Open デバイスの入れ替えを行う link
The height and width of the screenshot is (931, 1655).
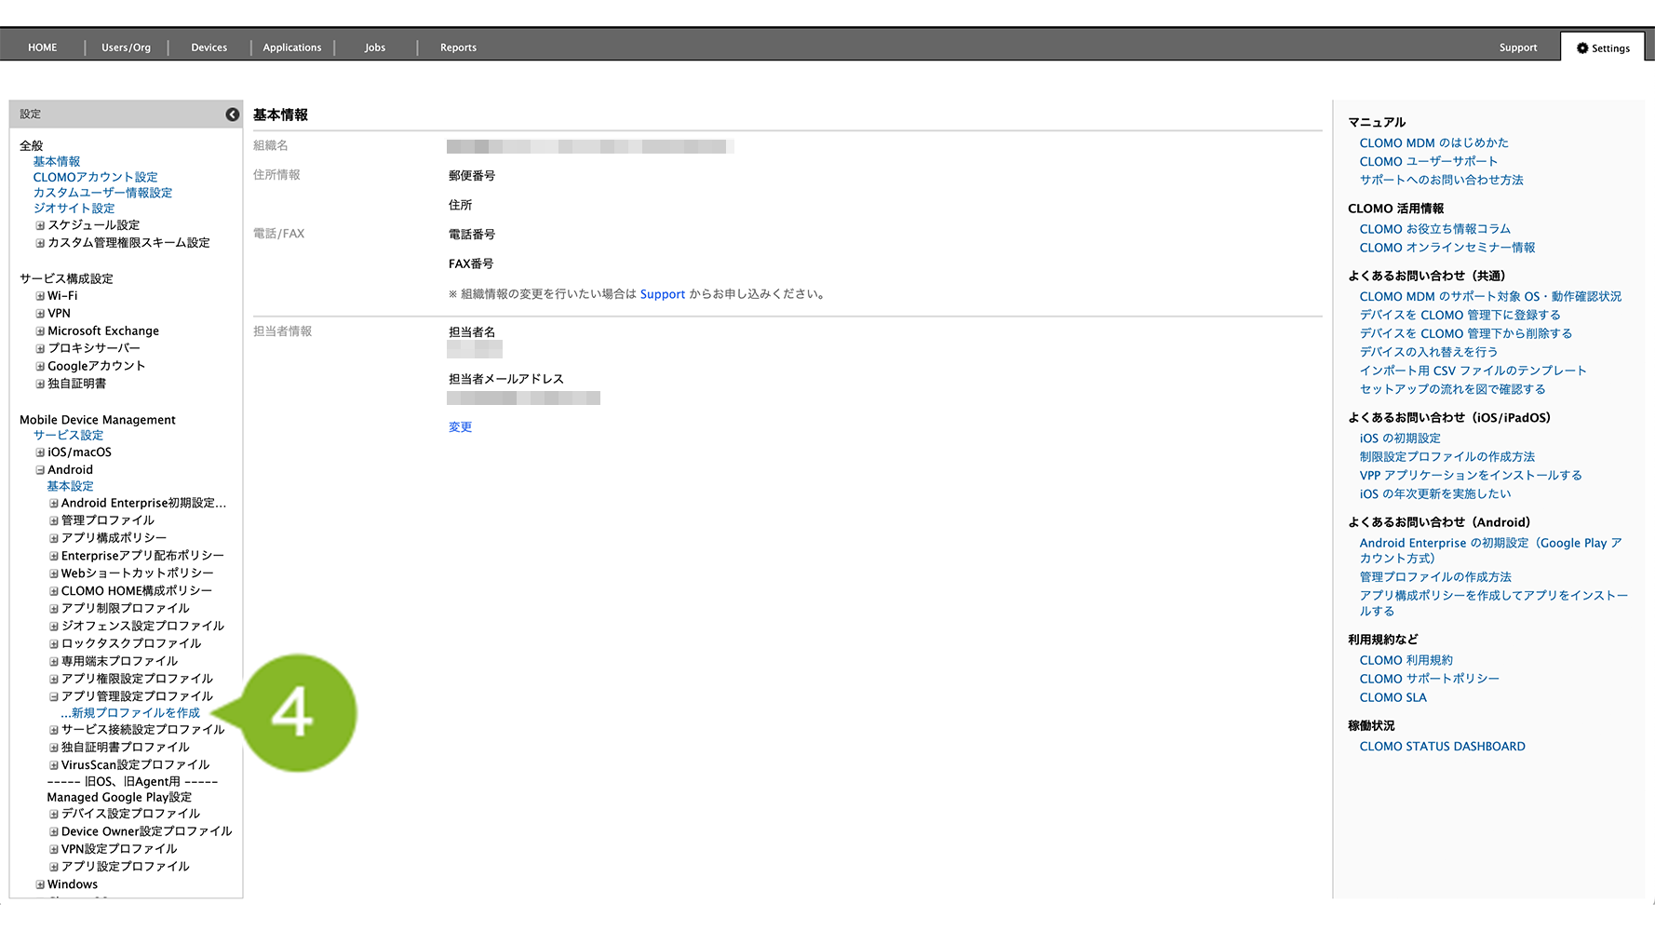1429,352
